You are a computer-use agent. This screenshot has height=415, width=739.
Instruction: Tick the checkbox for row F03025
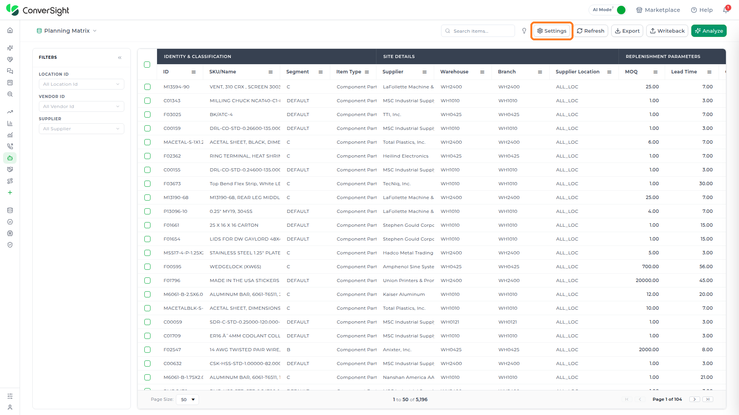[x=147, y=115]
